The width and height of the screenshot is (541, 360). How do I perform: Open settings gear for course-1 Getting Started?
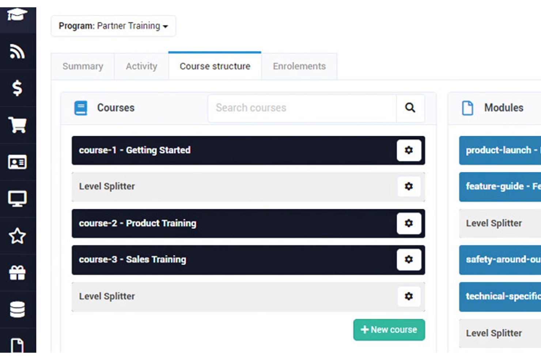coord(409,150)
